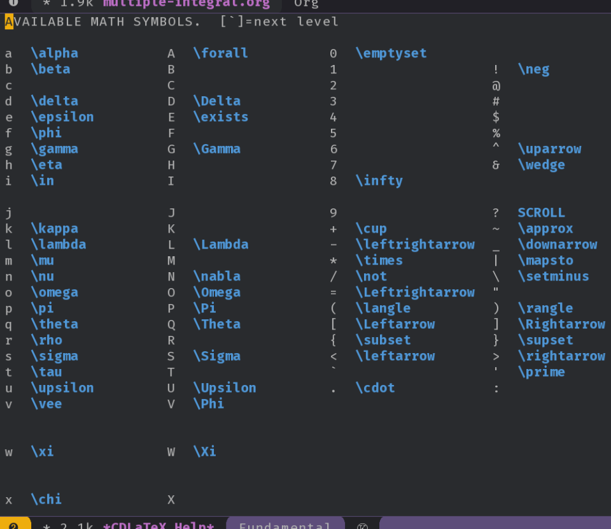
Task: Click the Fundamental mode label
Action: pos(284,525)
